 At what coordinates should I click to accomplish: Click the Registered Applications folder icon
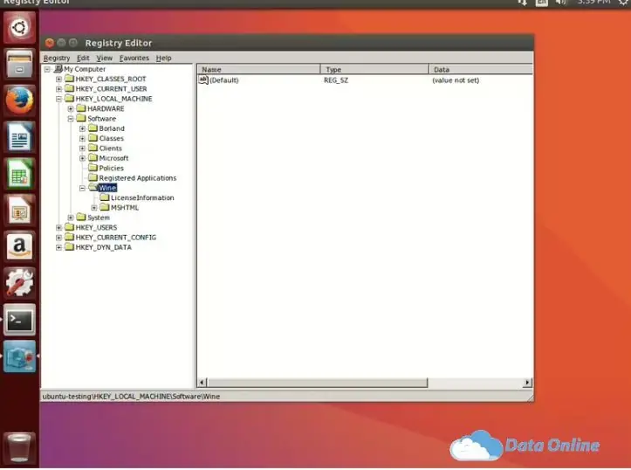coord(93,177)
